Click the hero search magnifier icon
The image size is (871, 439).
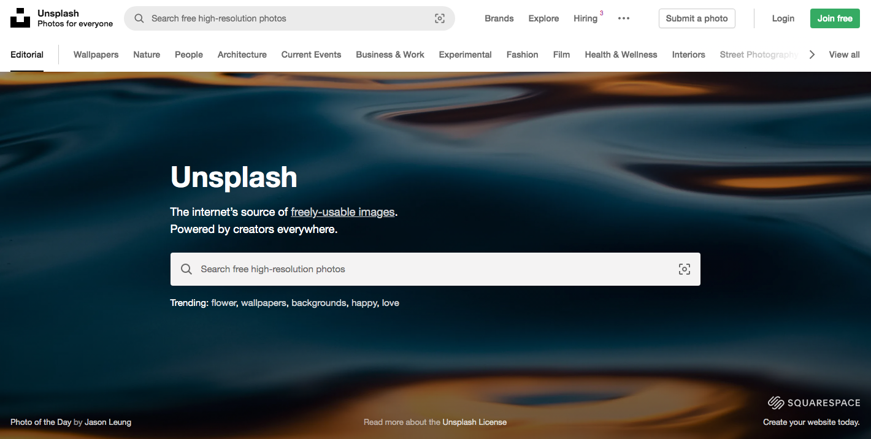click(186, 269)
